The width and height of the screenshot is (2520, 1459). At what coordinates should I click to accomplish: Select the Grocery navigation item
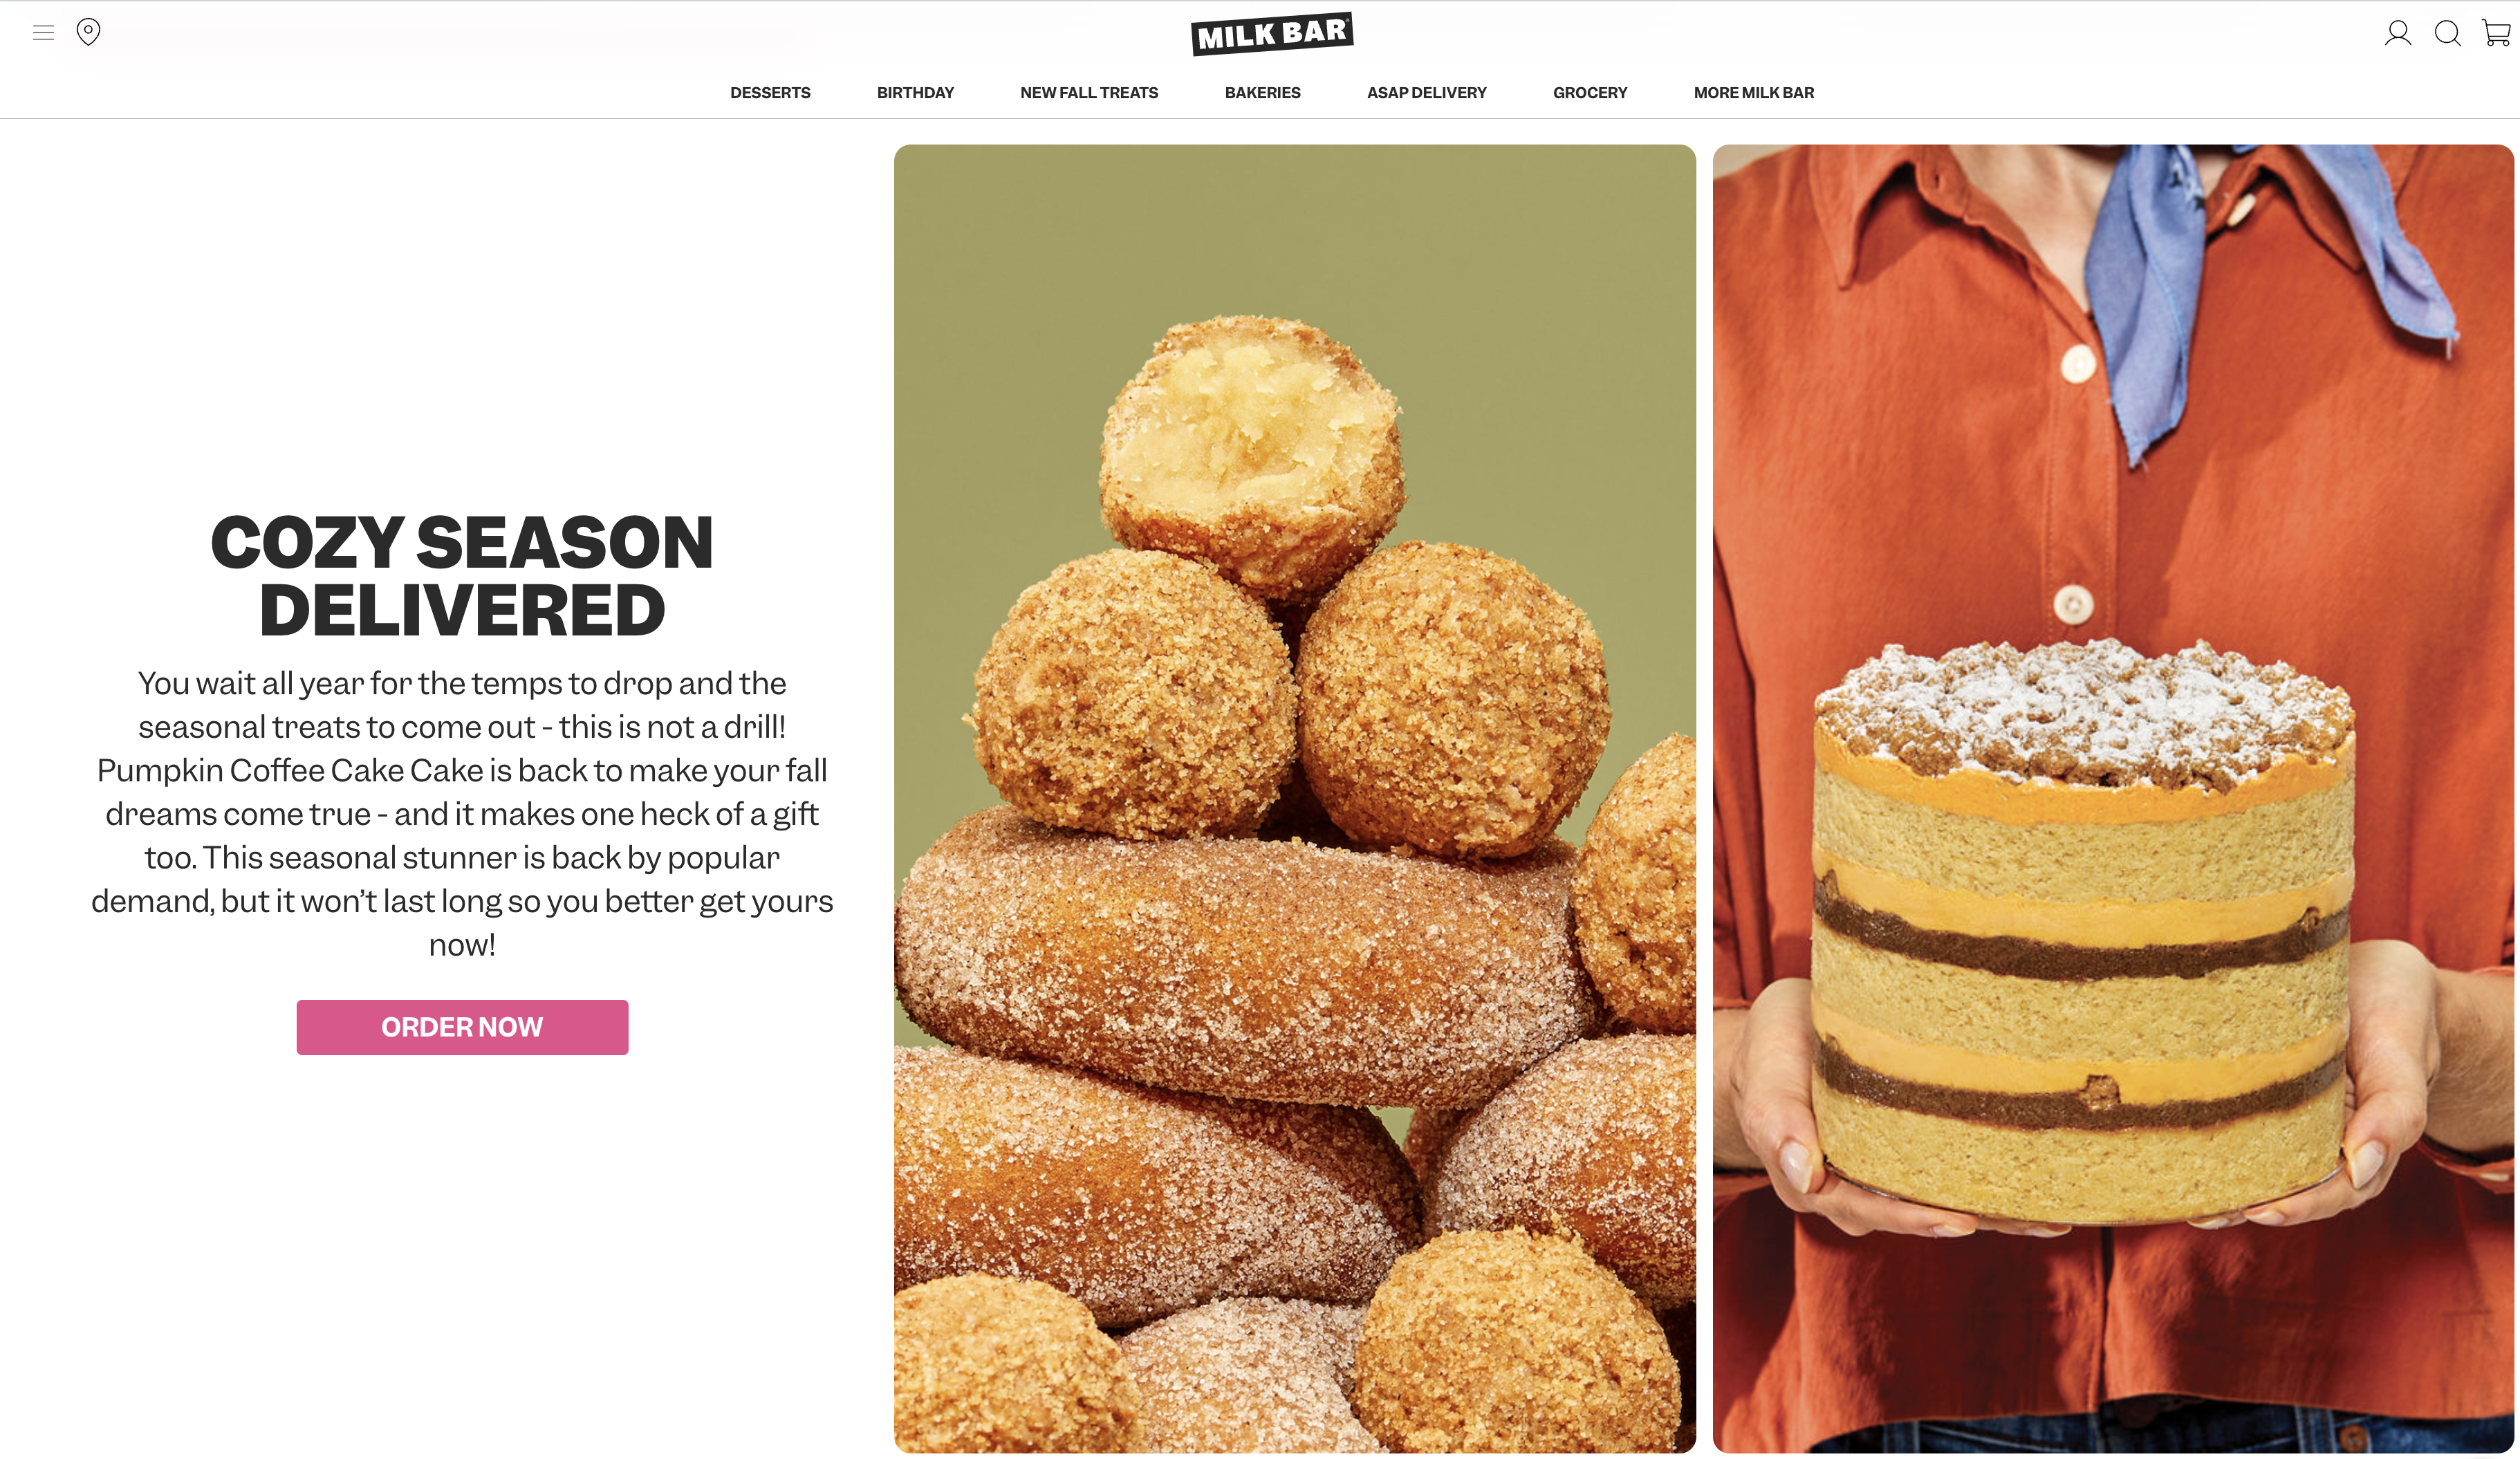[x=1590, y=93]
